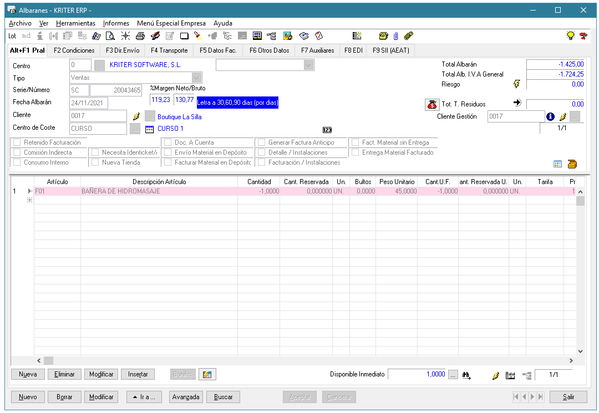Click the Eliminar button
This screenshot has height=413, width=599.
[x=64, y=374]
